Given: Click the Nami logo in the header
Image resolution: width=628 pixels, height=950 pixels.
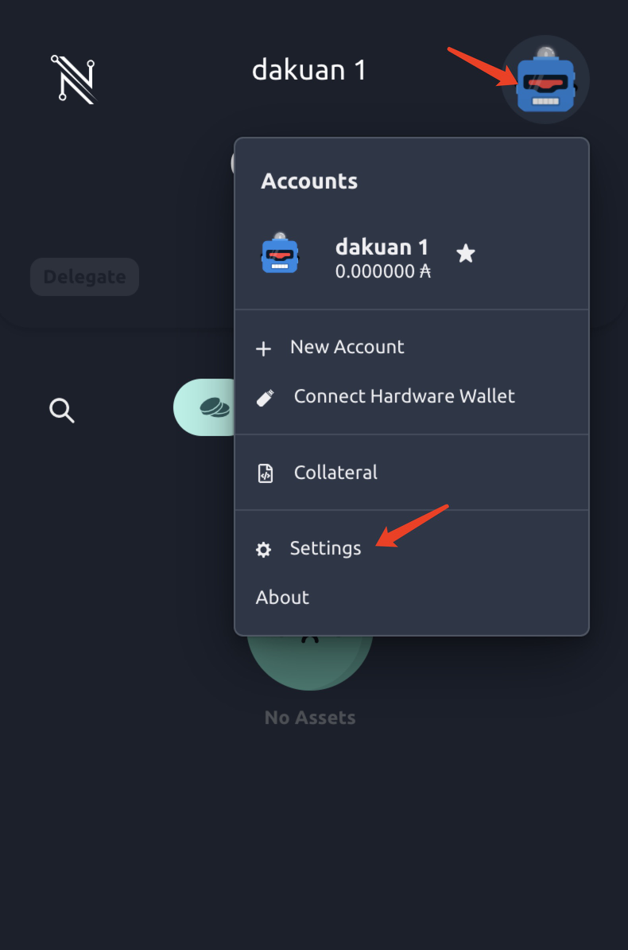Looking at the screenshot, I should [73, 79].
